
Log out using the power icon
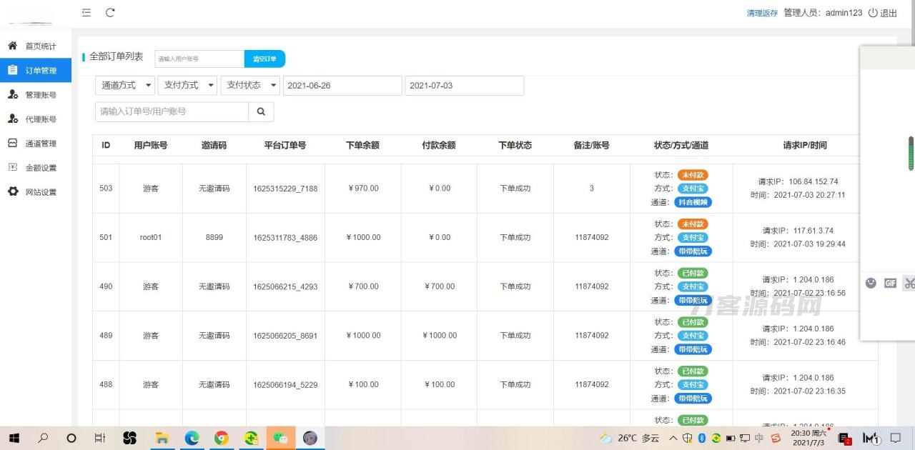[874, 12]
